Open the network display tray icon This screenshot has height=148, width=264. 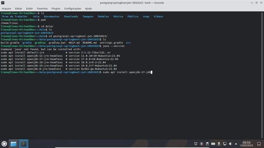coord(225,144)
